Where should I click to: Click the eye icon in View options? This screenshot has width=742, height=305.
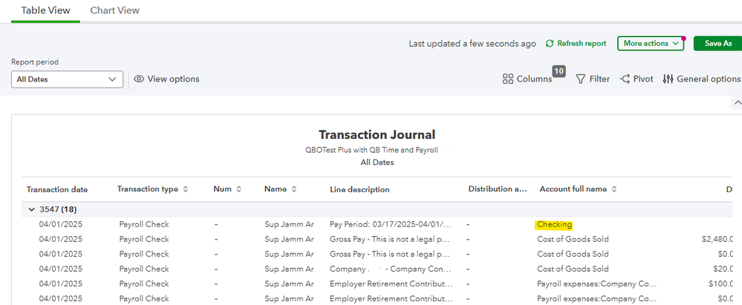(x=139, y=79)
